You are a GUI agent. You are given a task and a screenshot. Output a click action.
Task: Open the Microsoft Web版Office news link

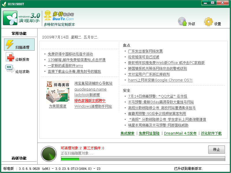click(x=166, y=63)
